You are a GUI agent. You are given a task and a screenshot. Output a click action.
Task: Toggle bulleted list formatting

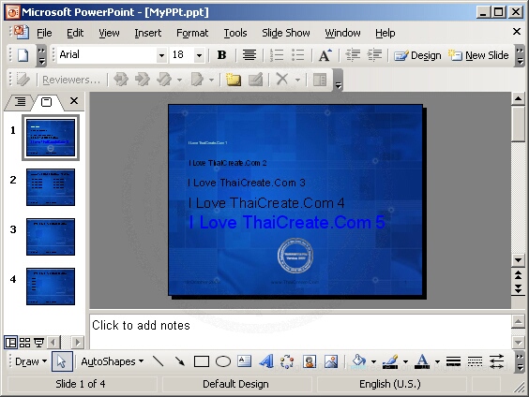298,55
